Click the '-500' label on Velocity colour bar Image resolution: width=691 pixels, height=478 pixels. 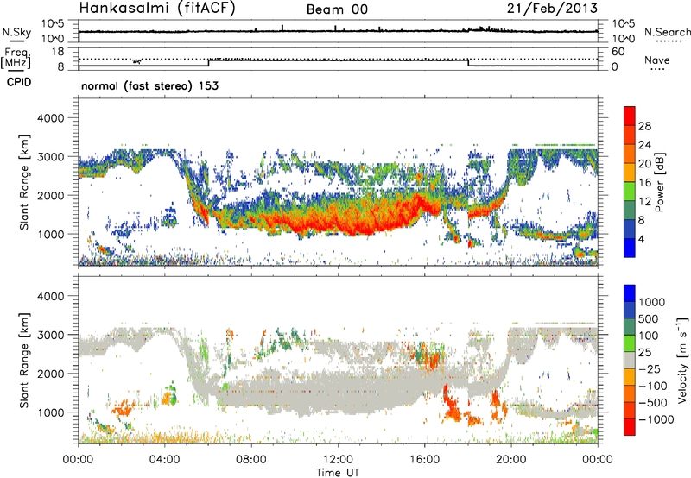pos(653,402)
